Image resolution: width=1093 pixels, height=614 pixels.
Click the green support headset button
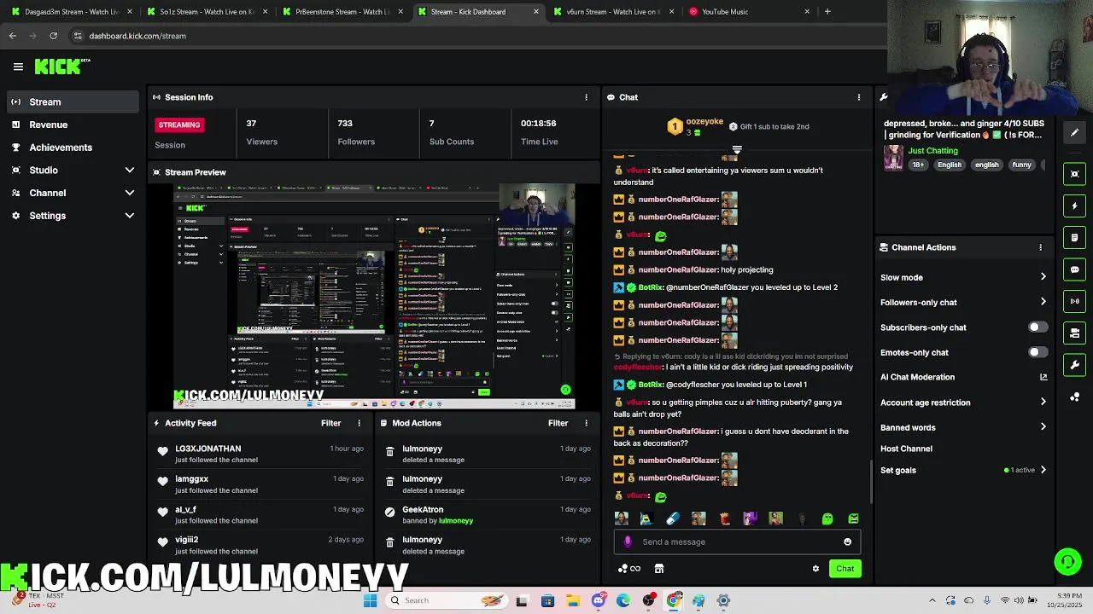pyautogui.click(x=1067, y=561)
